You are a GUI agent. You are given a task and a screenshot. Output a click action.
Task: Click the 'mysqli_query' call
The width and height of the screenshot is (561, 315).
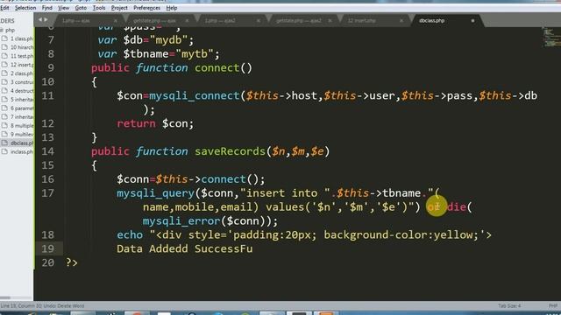point(155,193)
